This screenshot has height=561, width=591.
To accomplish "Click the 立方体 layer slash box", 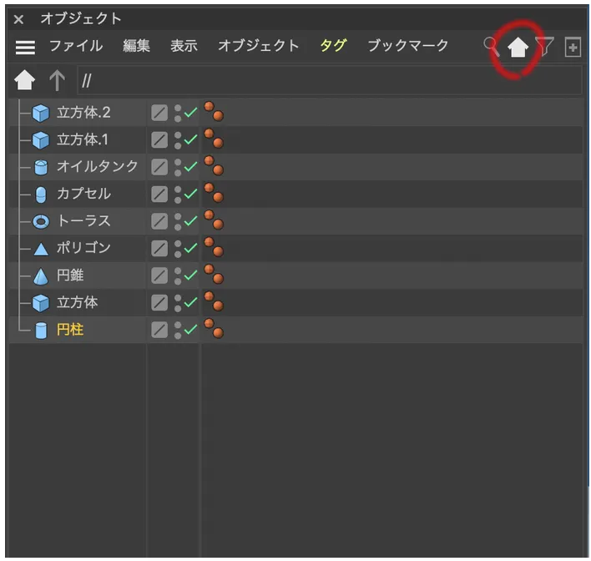I will pos(159,303).
